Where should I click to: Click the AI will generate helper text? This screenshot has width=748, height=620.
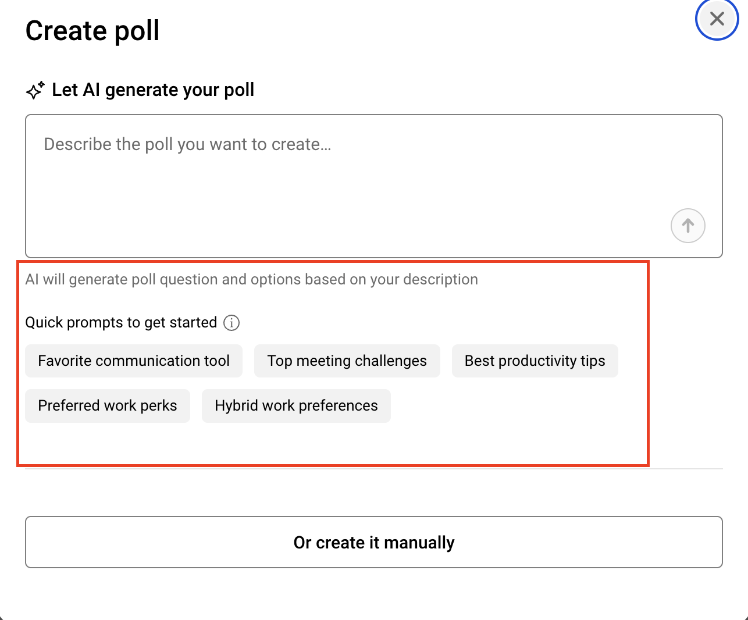pos(251,280)
